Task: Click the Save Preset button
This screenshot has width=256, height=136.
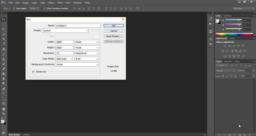Action: pos(114,36)
